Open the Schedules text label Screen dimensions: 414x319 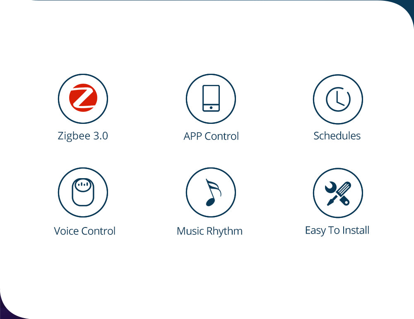[x=337, y=136]
